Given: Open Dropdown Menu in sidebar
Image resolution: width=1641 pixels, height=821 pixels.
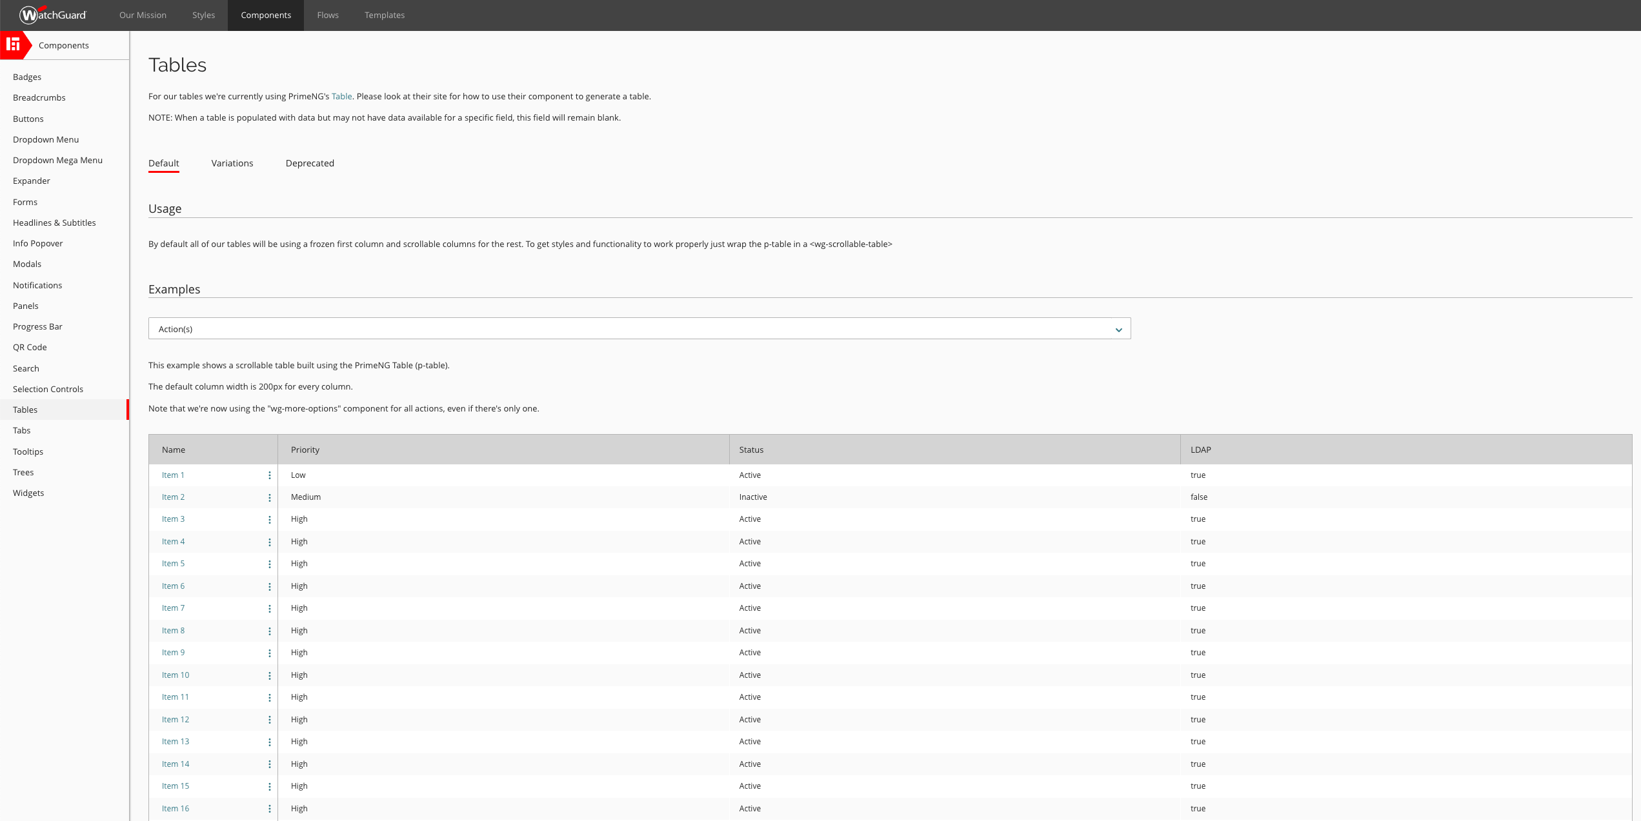Looking at the screenshot, I should point(46,139).
